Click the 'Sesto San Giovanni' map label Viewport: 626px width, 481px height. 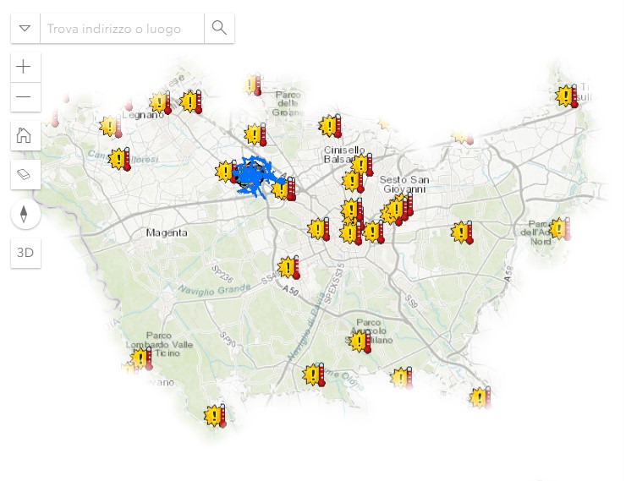pos(404,184)
